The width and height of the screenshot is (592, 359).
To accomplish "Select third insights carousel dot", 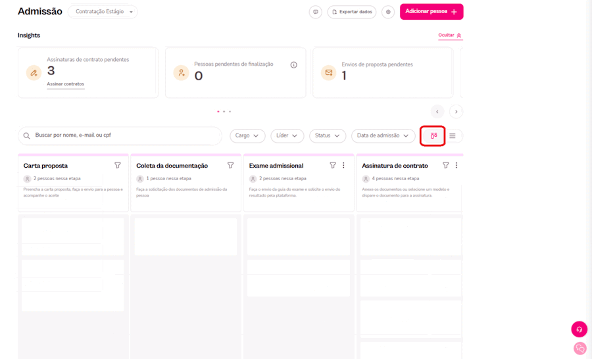I will click(x=230, y=112).
